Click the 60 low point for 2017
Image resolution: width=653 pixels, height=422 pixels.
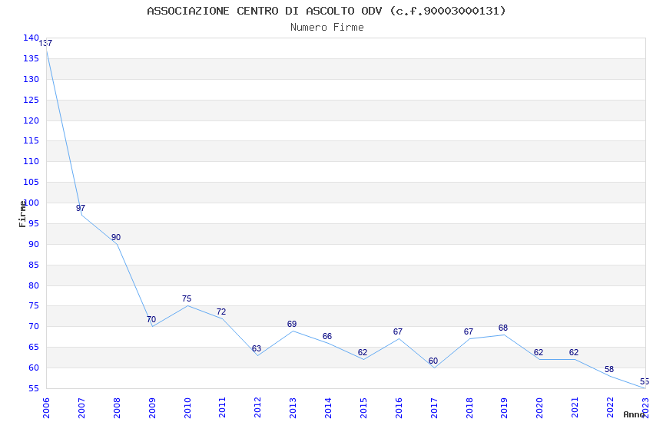(x=433, y=361)
